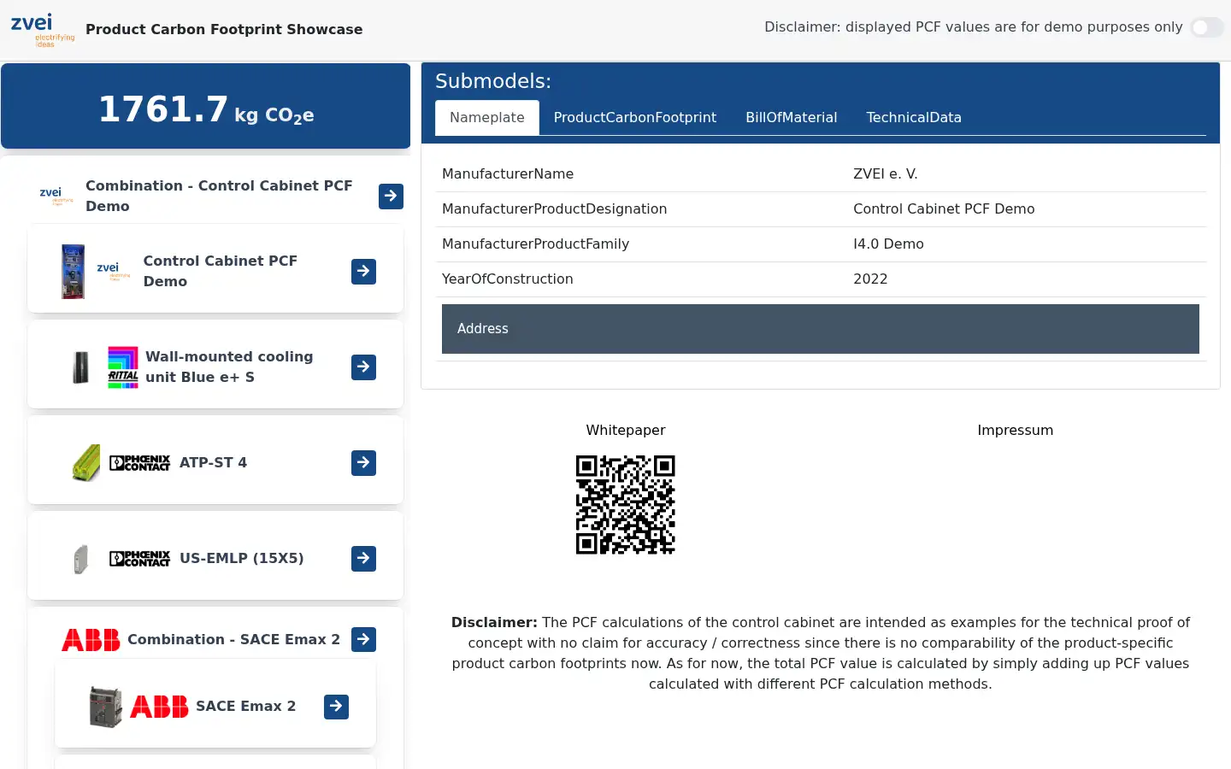This screenshot has height=769, width=1231.
Task: Open the TechnicalData tab
Action: point(914,118)
